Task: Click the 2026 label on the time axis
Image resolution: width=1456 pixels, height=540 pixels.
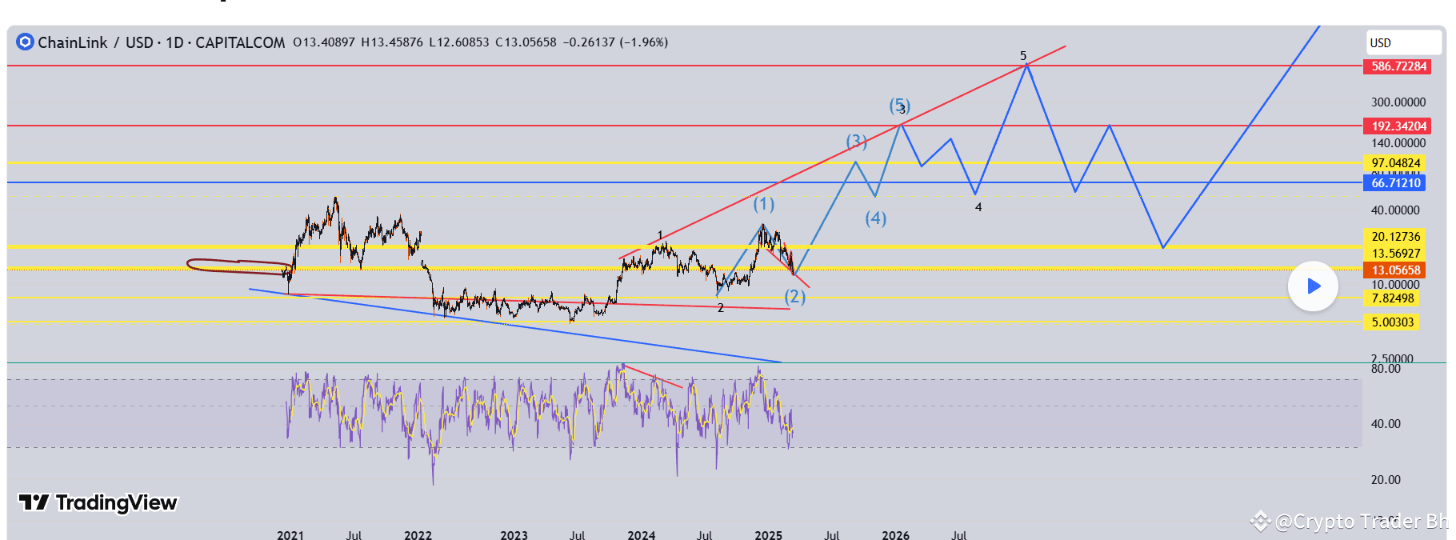Action: [895, 534]
